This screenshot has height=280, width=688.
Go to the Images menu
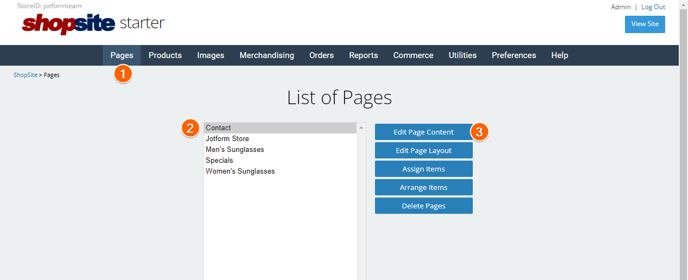click(211, 55)
